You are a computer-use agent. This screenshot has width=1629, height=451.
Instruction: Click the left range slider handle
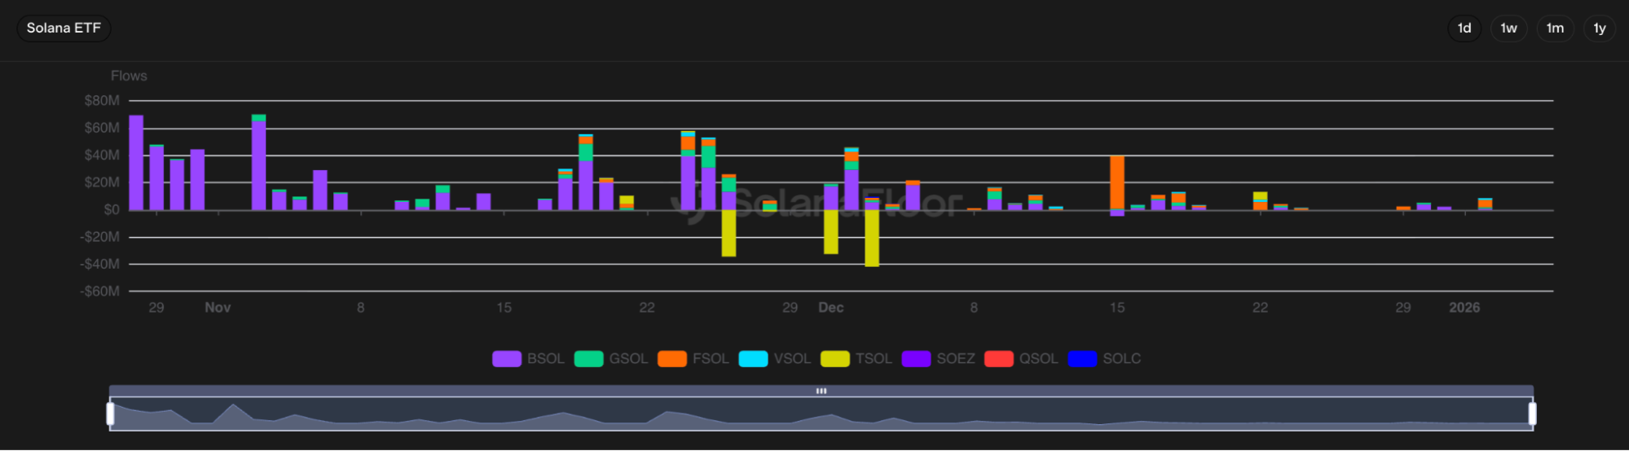(x=110, y=414)
